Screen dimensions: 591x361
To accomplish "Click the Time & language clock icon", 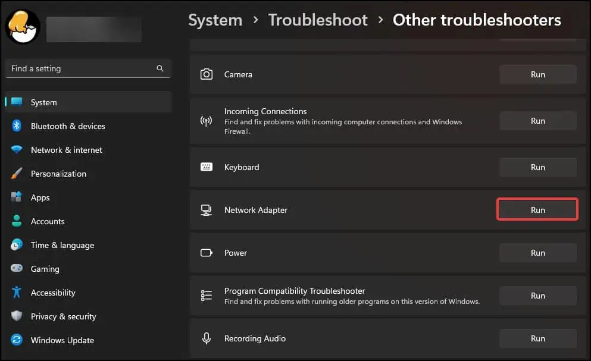I will click(x=17, y=244).
